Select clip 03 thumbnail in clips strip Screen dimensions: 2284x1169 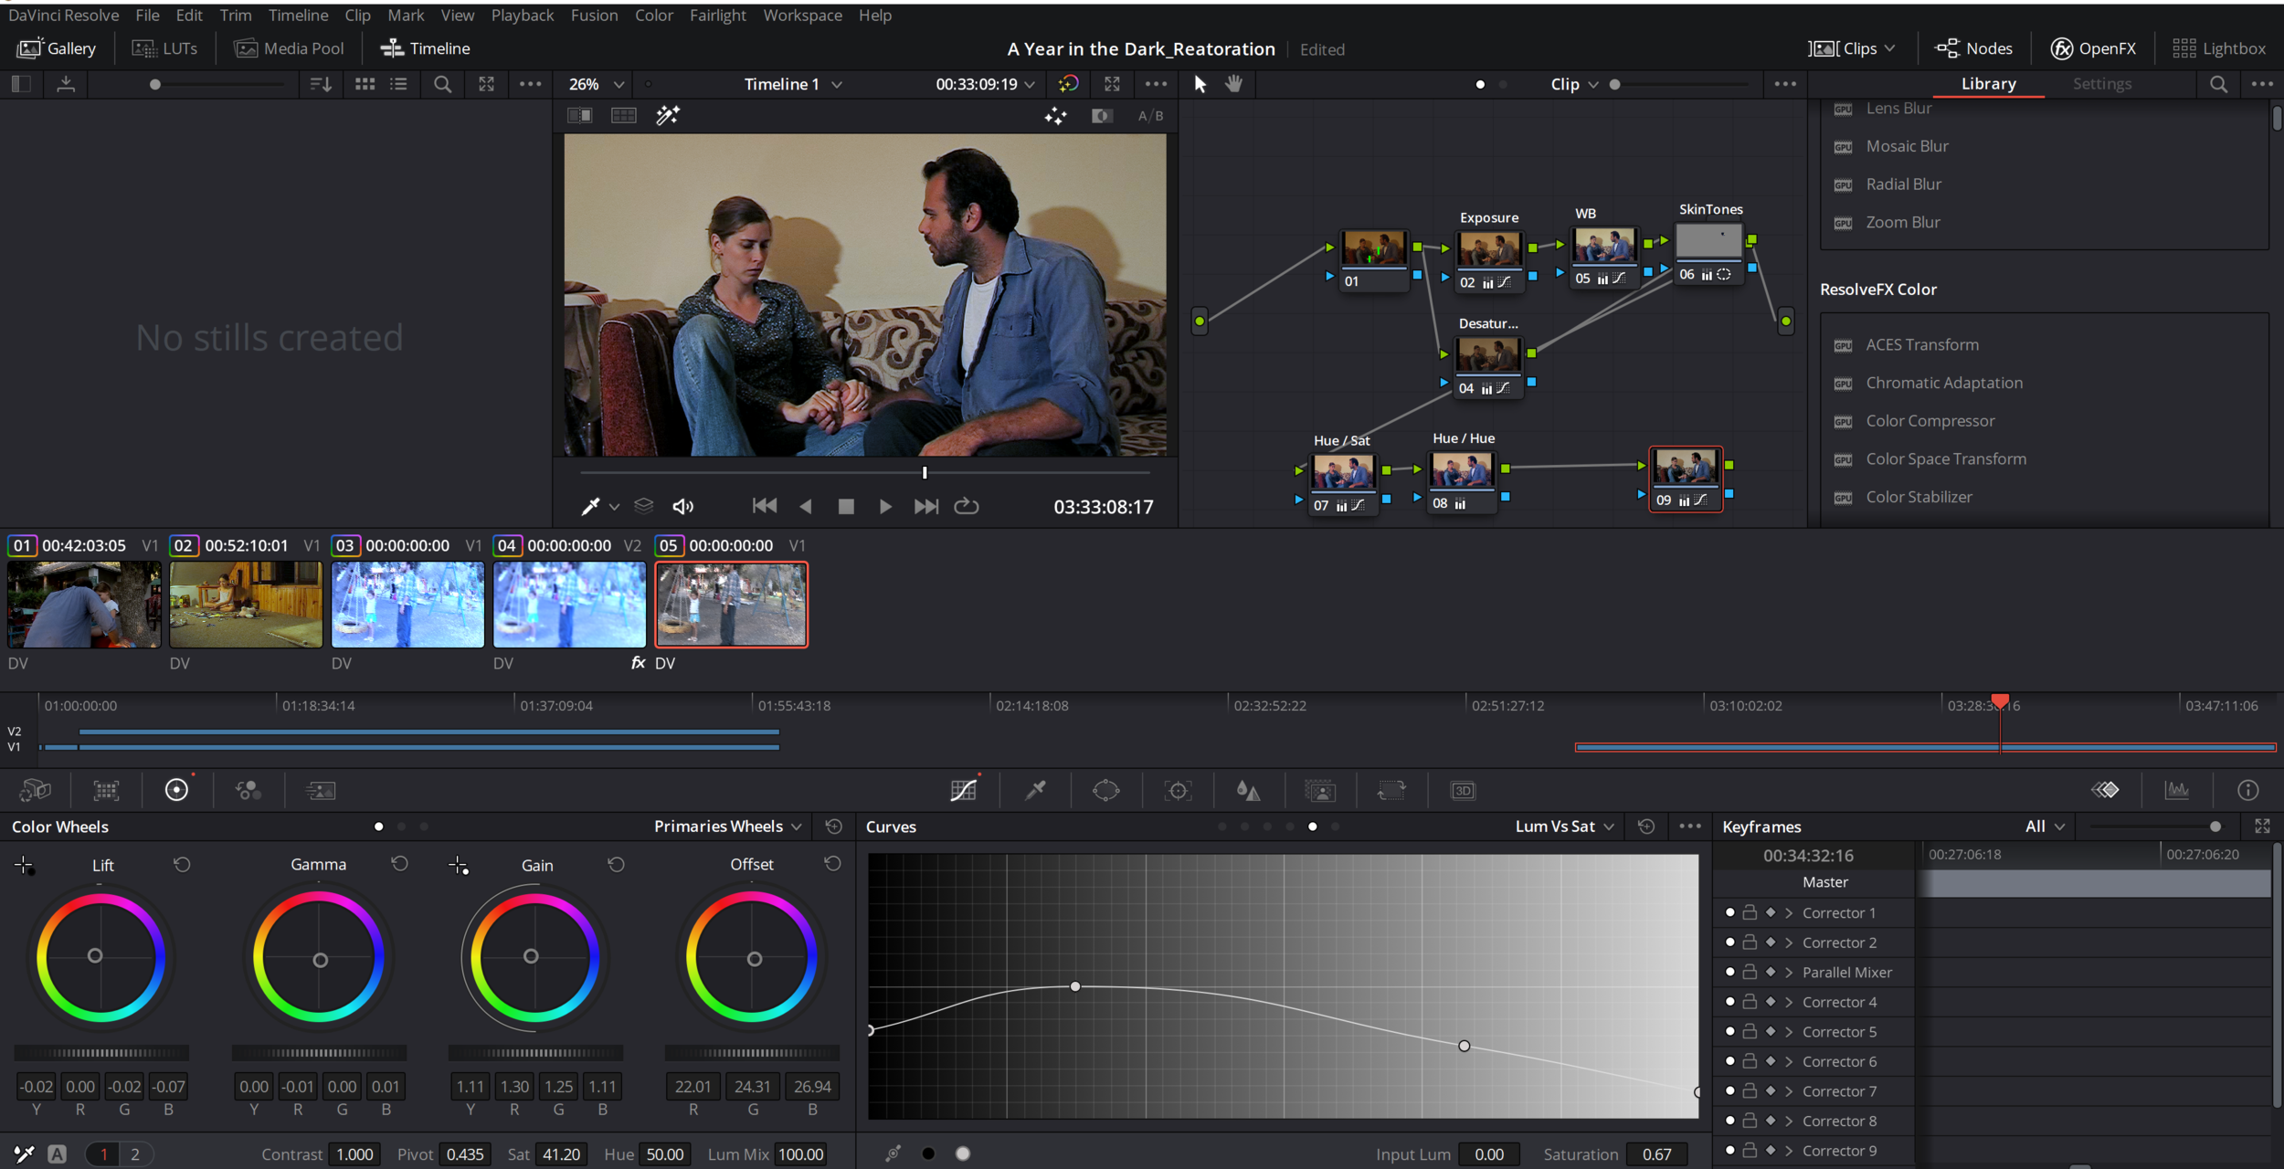(x=407, y=605)
